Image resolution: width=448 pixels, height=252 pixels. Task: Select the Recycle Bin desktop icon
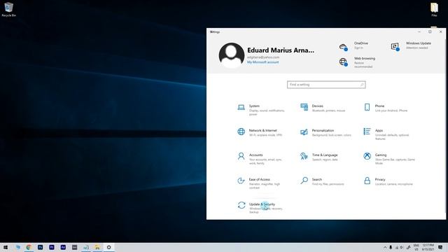(8, 9)
